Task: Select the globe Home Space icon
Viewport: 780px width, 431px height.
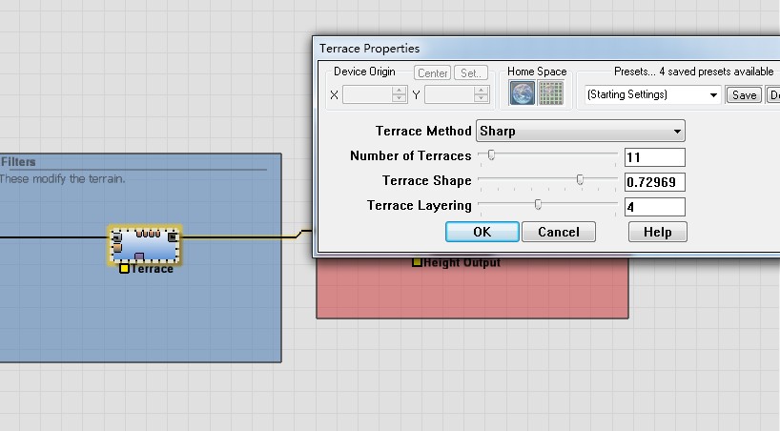Action: tap(522, 93)
